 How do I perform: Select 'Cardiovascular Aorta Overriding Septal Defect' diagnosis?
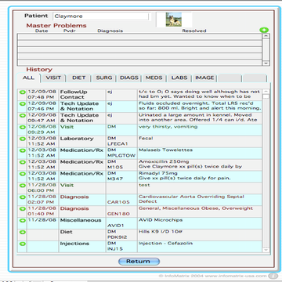191,199
